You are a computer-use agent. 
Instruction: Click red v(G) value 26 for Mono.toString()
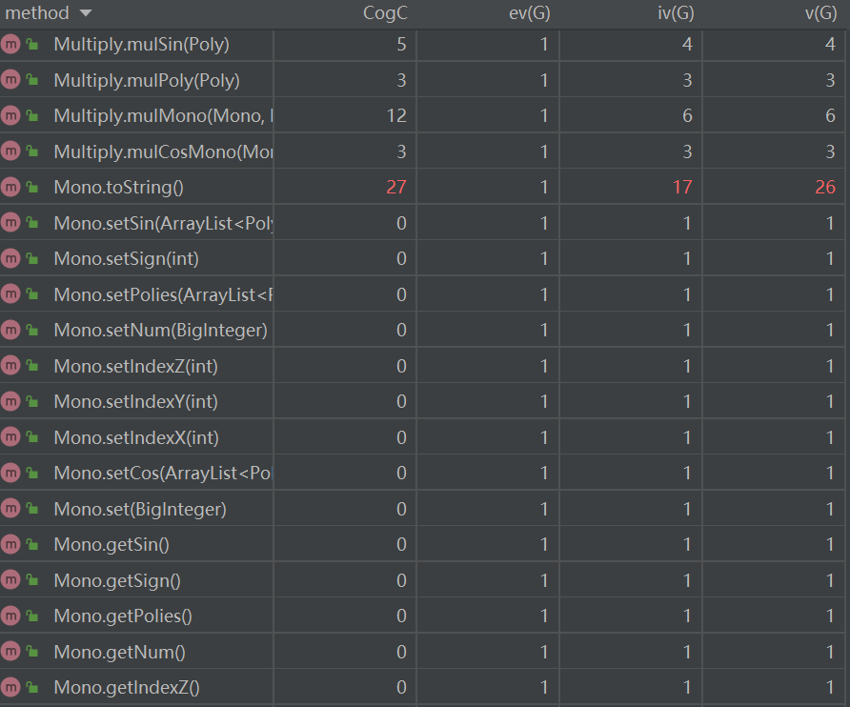[x=825, y=187]
